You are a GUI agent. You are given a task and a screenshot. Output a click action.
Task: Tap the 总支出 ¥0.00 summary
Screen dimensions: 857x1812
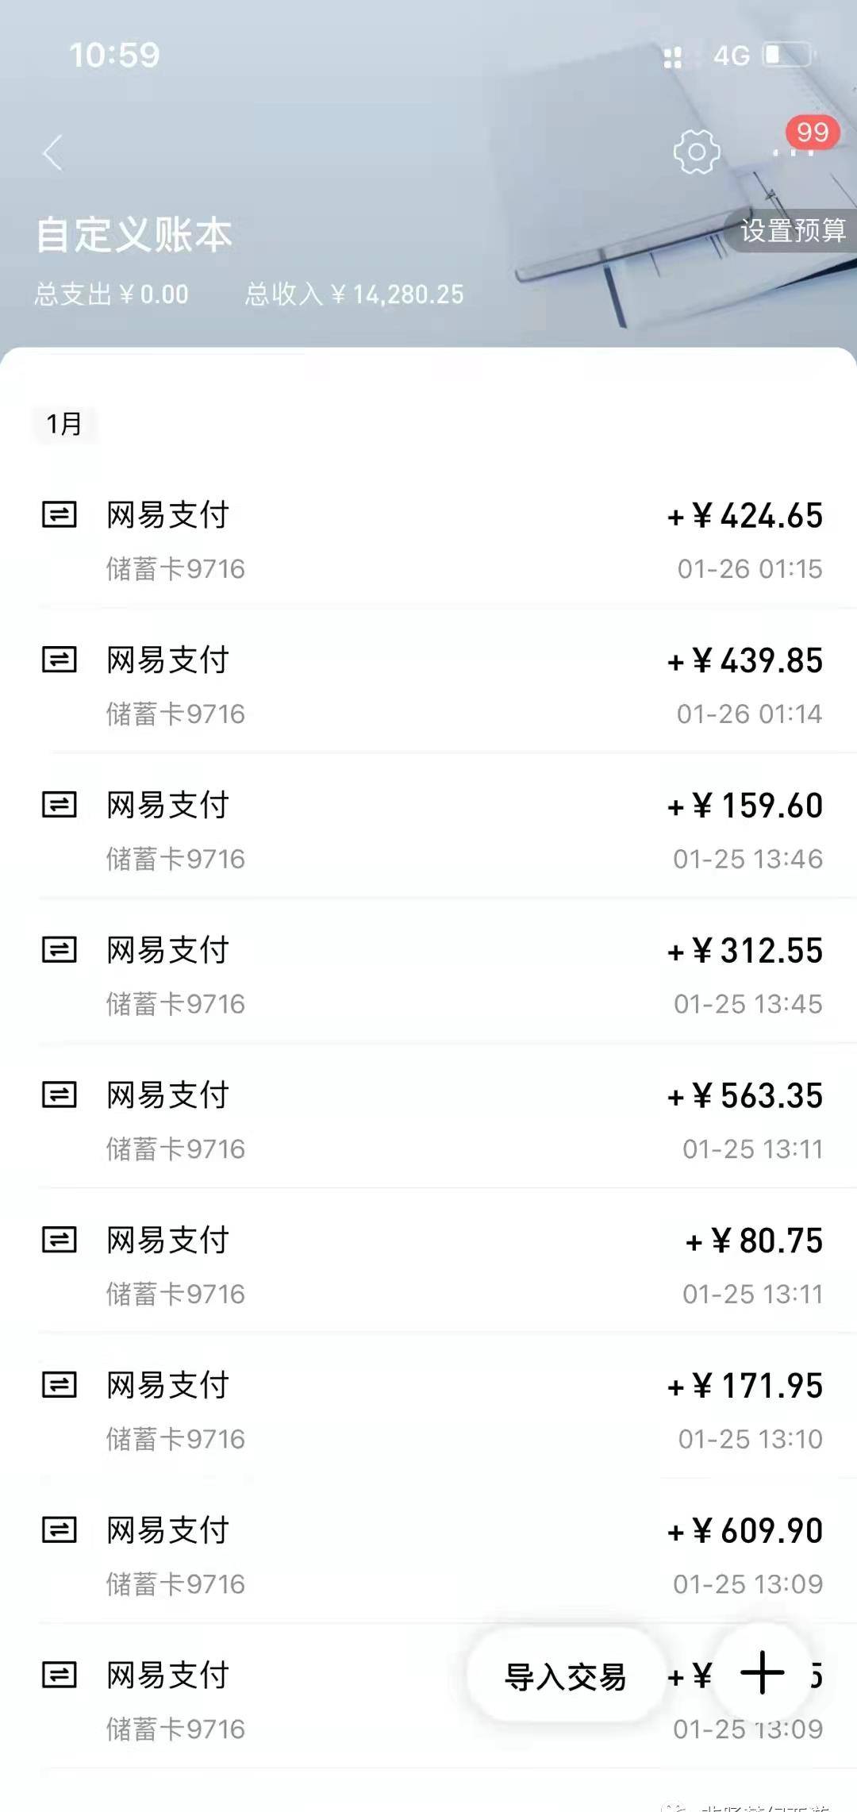112,294
